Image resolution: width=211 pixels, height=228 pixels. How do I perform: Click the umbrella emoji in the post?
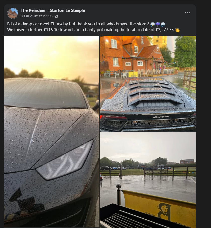(158, 24)
